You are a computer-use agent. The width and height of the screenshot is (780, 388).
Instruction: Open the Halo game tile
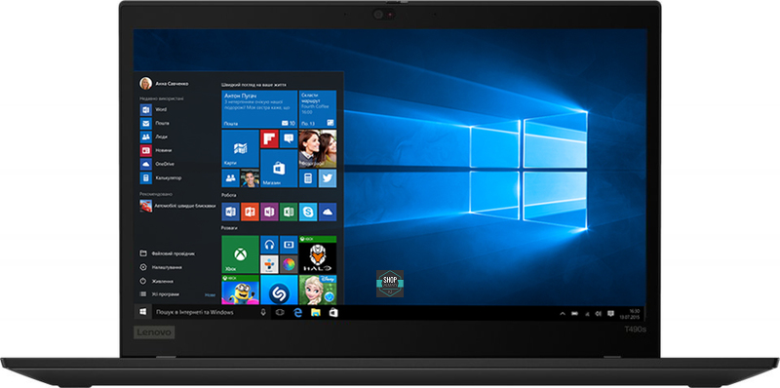[318, 254]
